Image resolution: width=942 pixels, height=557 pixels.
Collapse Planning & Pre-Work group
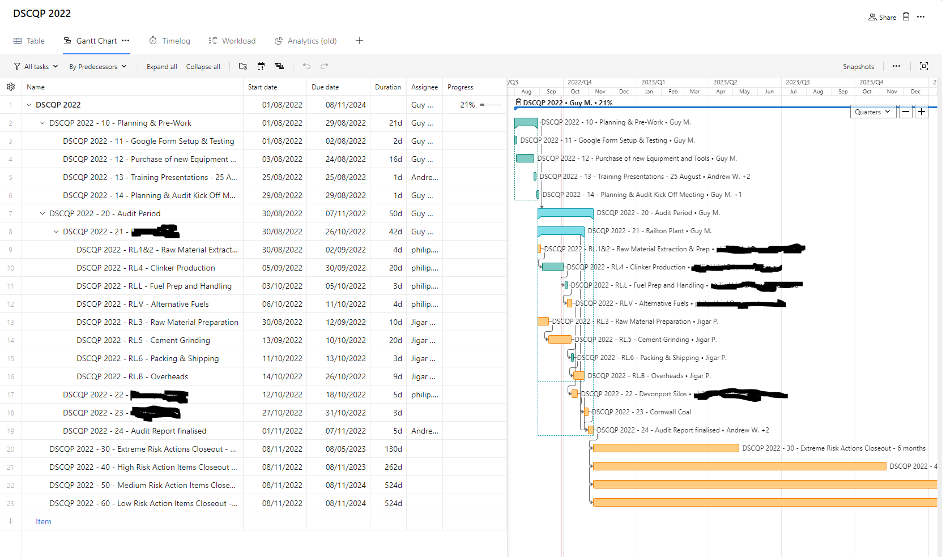[42, 123]
